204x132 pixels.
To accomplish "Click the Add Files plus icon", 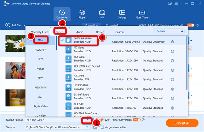I will click(8, 25).
